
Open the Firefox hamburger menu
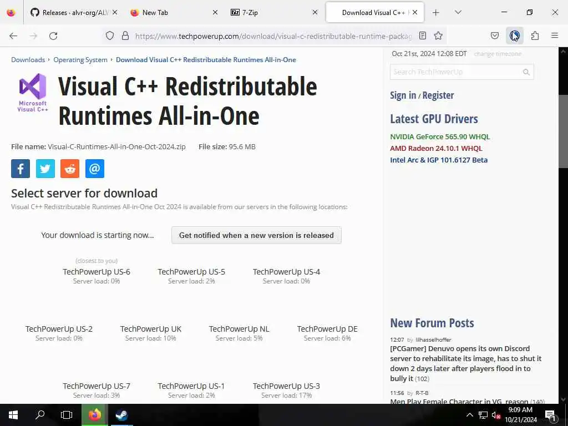555,35
